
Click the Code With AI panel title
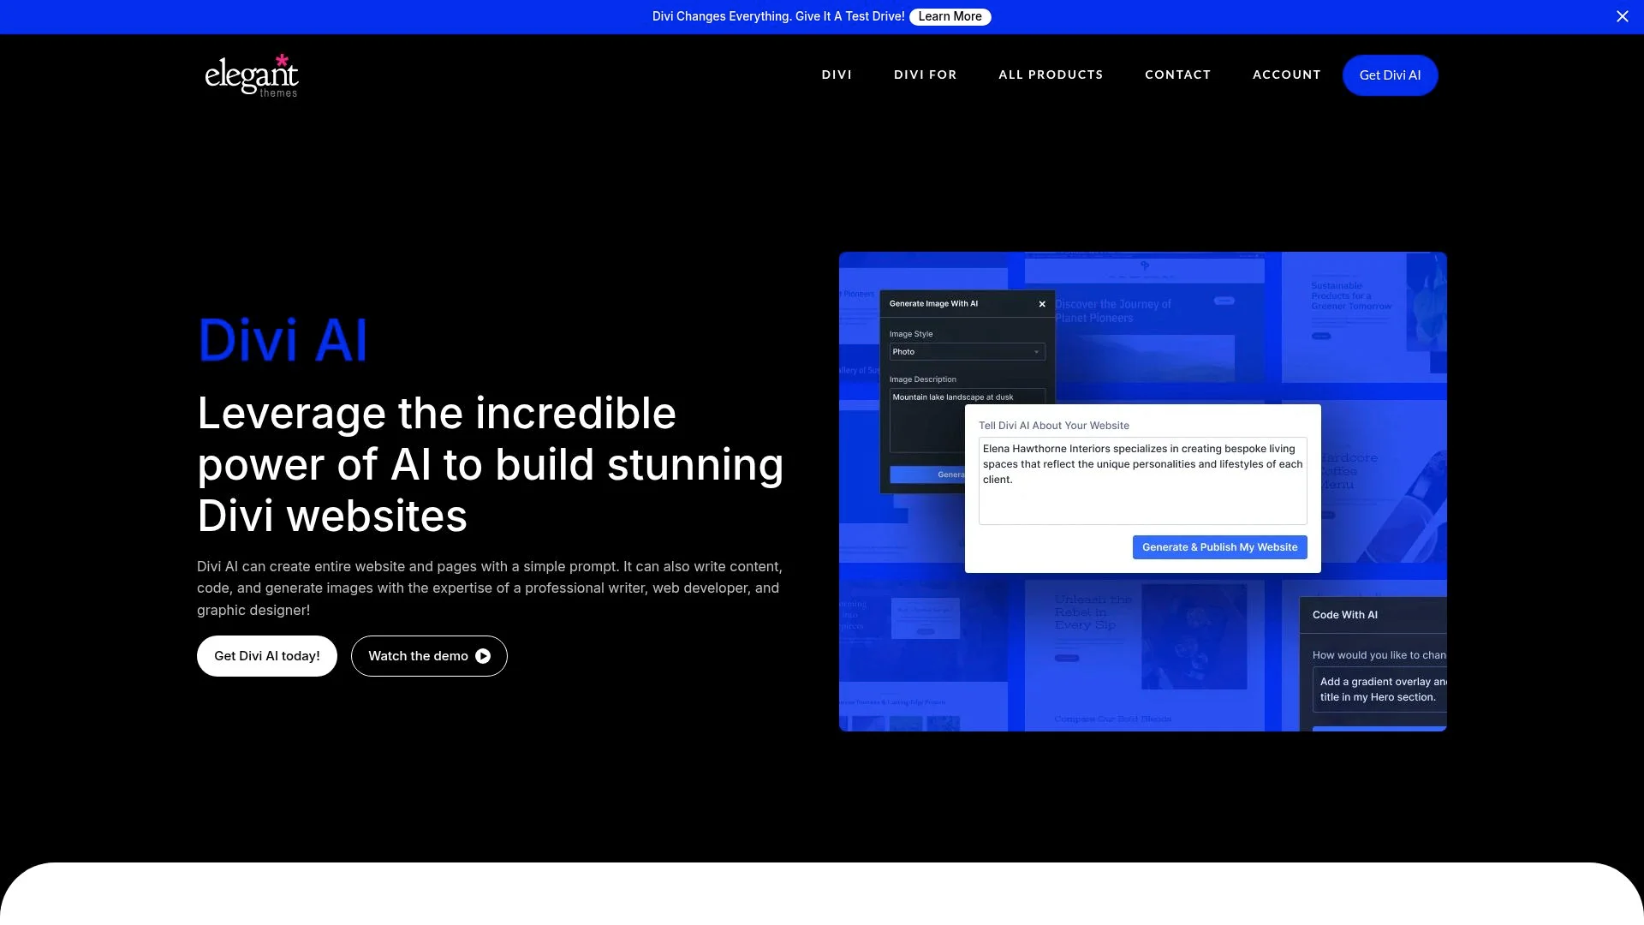(1344, 615)
